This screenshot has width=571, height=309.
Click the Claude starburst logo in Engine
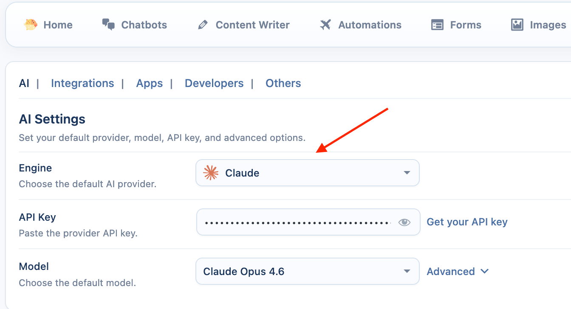tap(211, 173)
